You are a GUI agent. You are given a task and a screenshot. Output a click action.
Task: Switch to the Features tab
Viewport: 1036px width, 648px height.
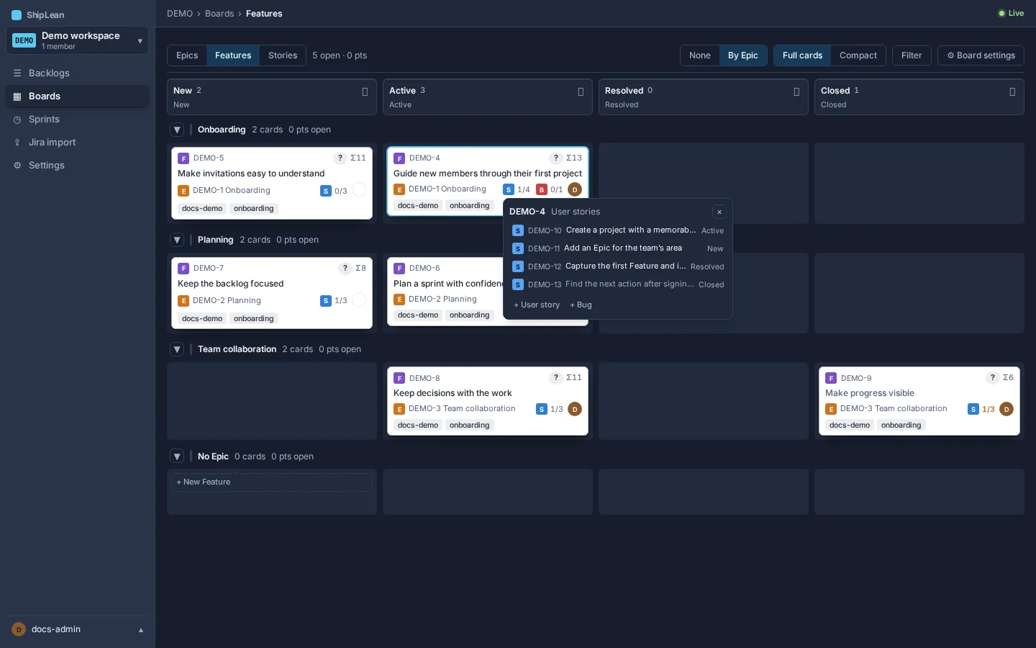233,55
